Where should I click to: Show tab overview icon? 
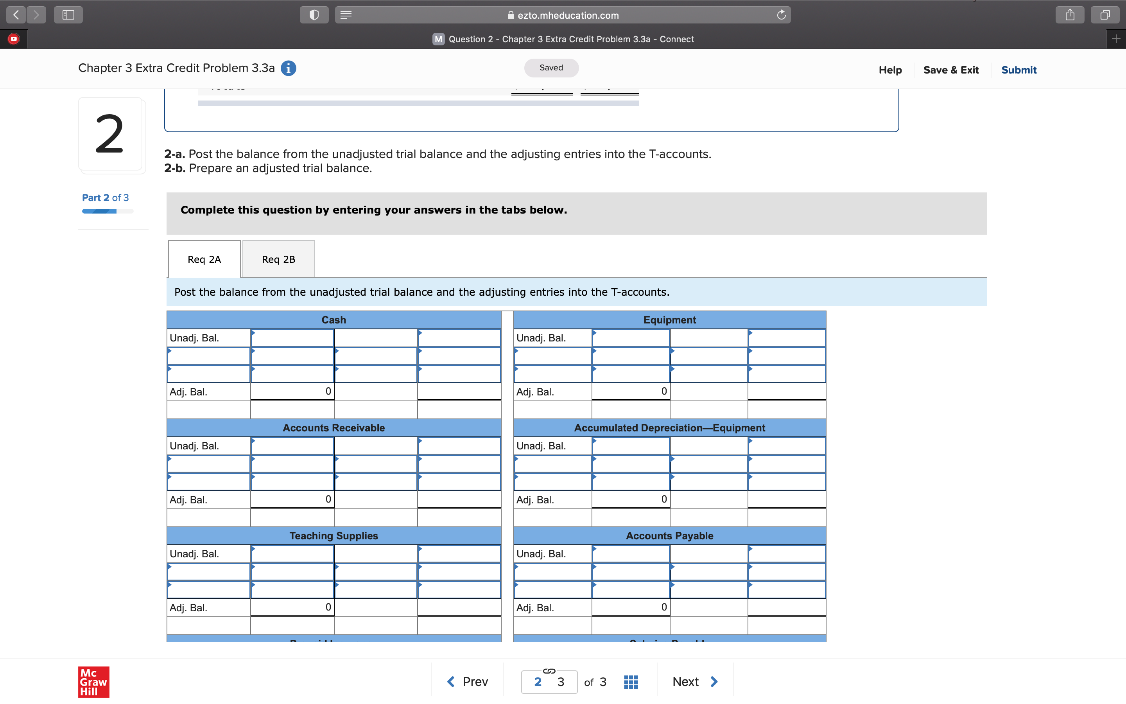point(1105,15)
